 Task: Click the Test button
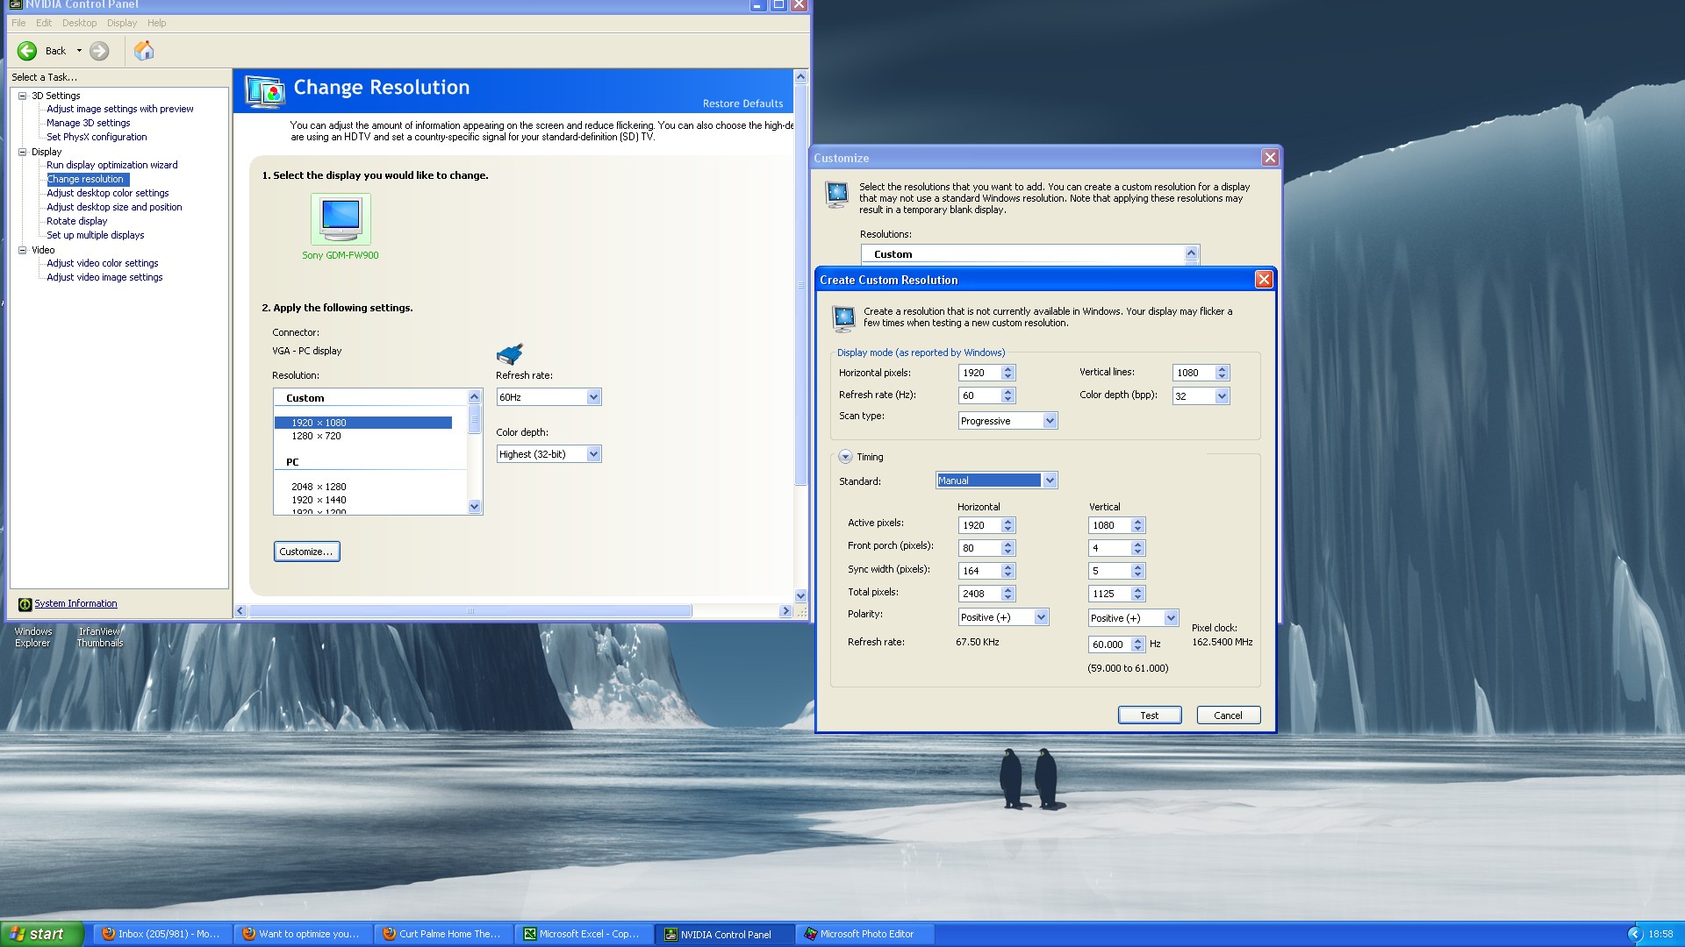click(x=1150, y=716)
